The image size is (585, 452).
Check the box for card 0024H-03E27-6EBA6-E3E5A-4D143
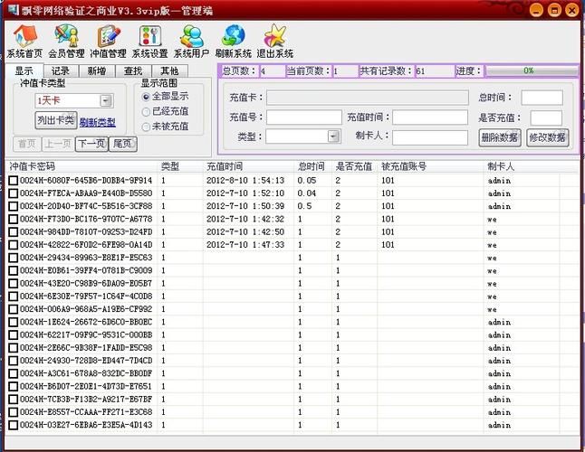pyautogui.click(x=13, y=425)
